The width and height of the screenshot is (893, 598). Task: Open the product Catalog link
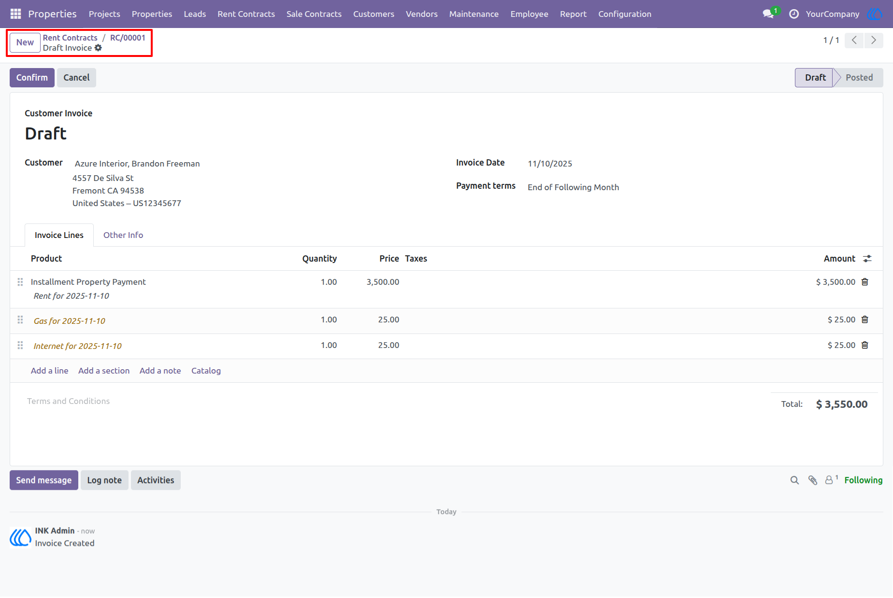(206, 371)
